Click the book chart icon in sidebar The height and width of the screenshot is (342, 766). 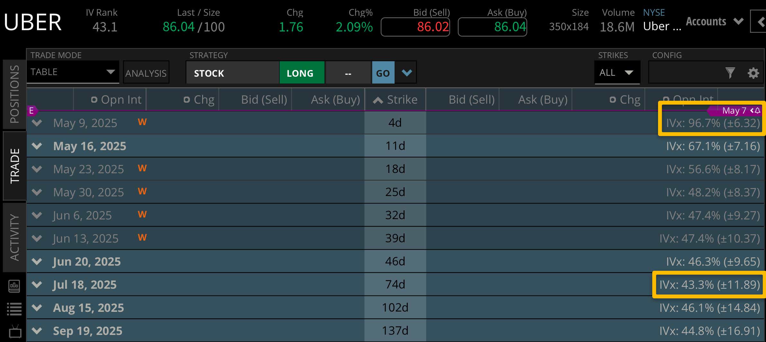[14, 286]
